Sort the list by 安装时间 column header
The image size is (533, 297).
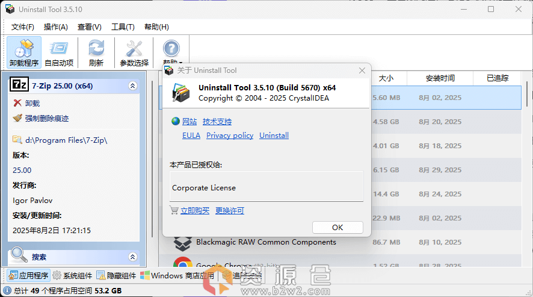(440, 78)
